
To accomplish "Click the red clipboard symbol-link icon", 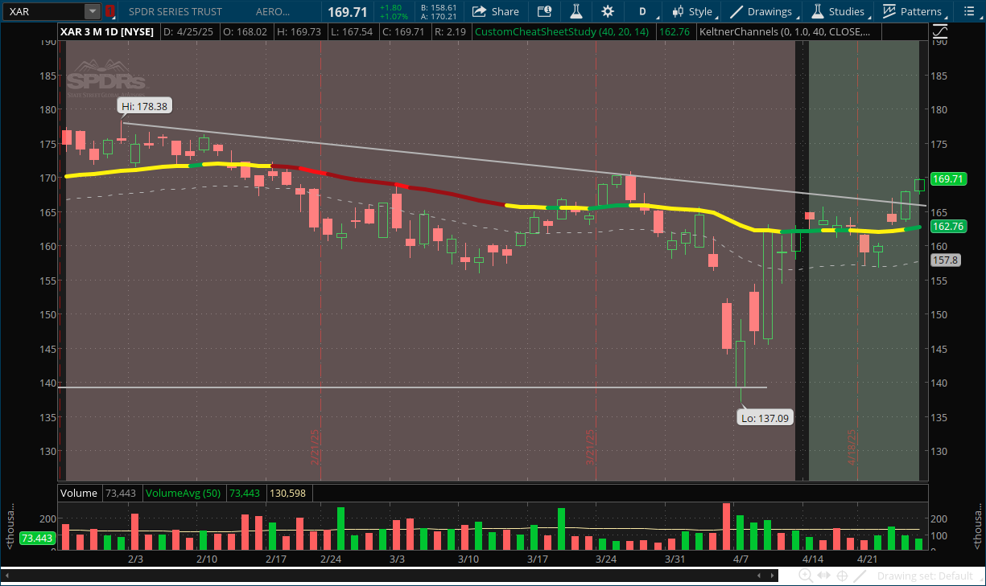I will click(x=110, y=11).
